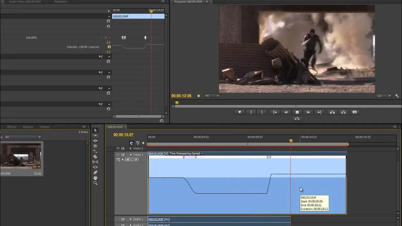Export frame with the camera icon

point(355,112)
